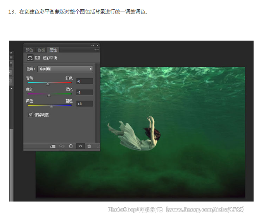Delete adjustment layer trash icon

89,146
